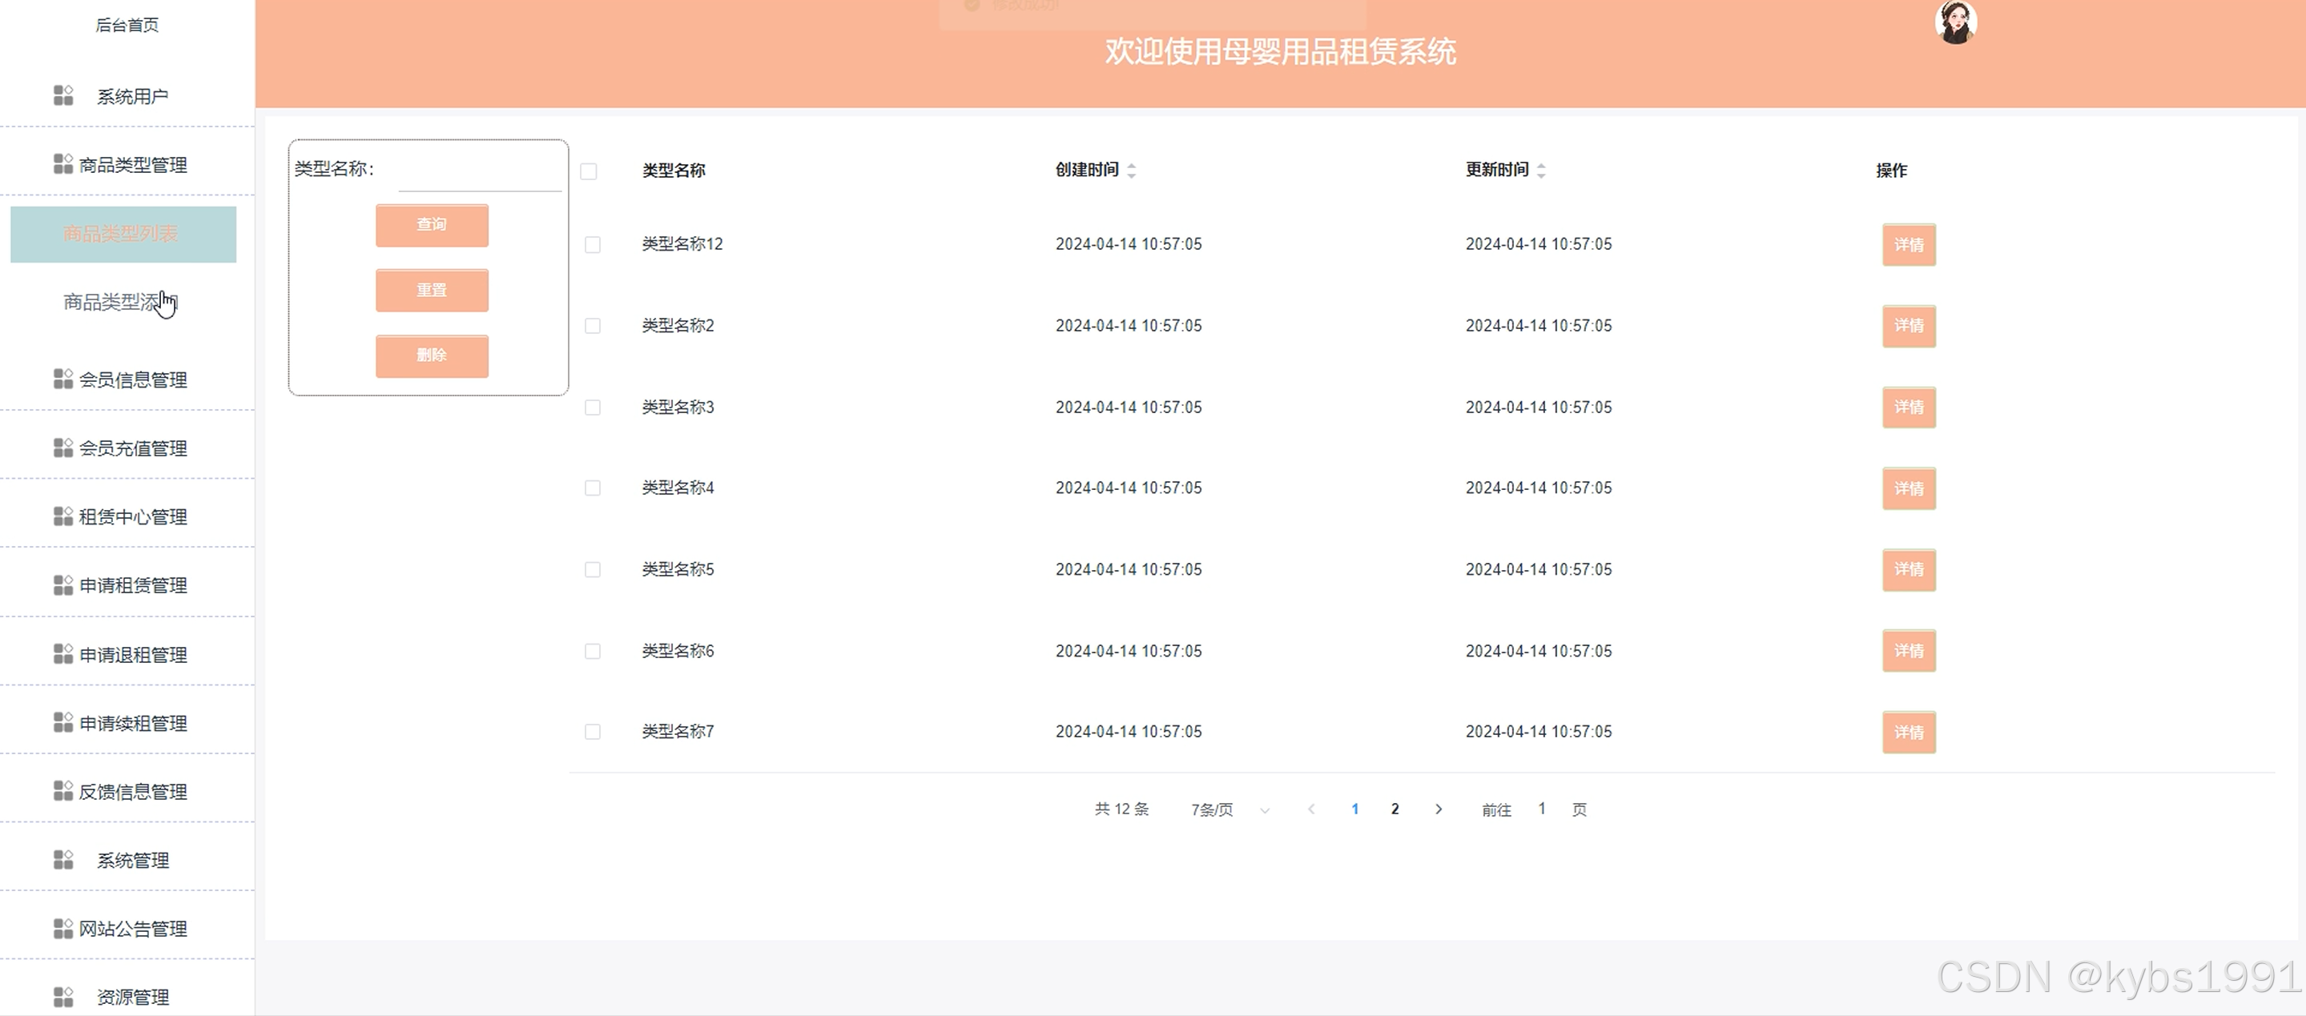
Task: Click the grid icon beside 网站公告管理
Action: tap(62, 928)
